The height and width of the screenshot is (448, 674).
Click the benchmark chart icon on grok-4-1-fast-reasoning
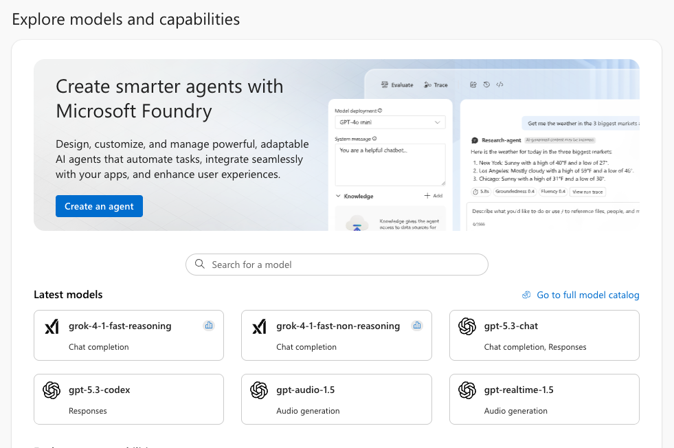tap(209, 326)
